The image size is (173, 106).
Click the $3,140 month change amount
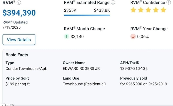(x=77, y=36)
